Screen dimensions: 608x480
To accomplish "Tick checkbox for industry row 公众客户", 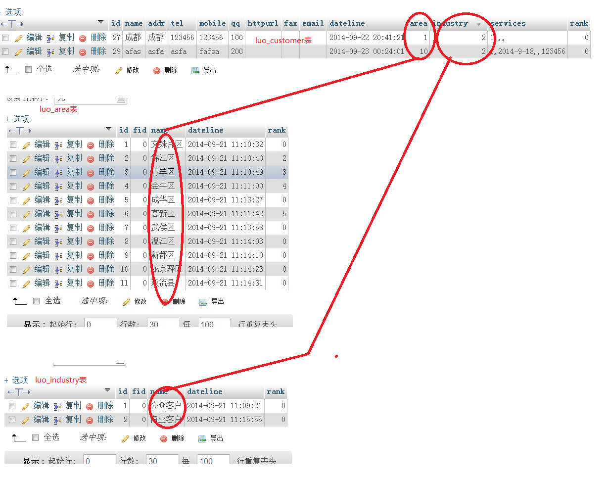I will pyautogui.click(x=12, y=406).
